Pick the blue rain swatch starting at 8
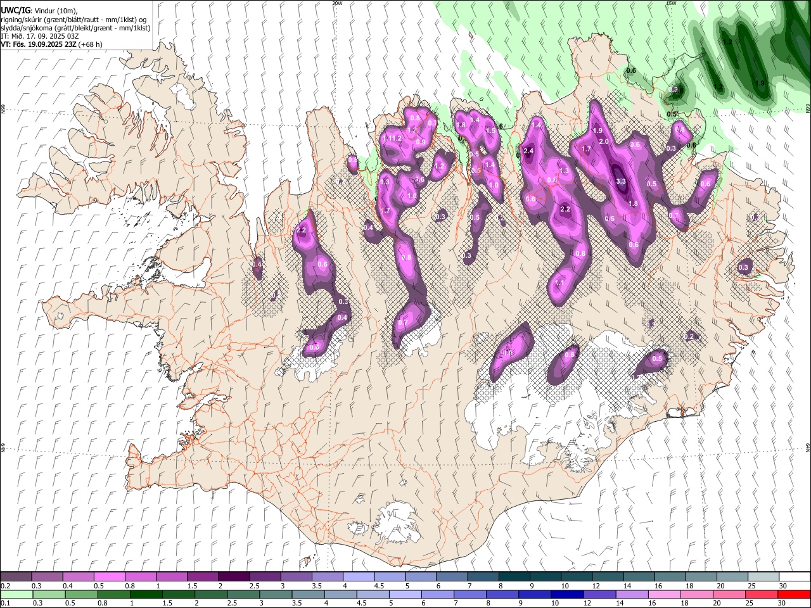 [x=502, y=594]
